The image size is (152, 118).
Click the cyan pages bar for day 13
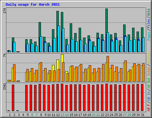(63, 40)
